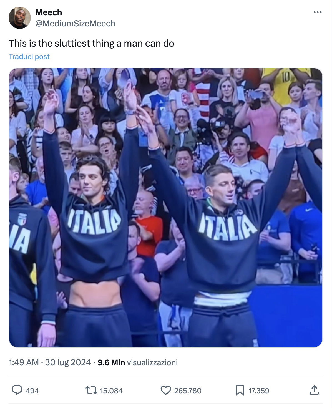Click the 1:49 AM 30 lug 2024 timestamp
This screenshot has height=408, width=332.
pos(50,362)
